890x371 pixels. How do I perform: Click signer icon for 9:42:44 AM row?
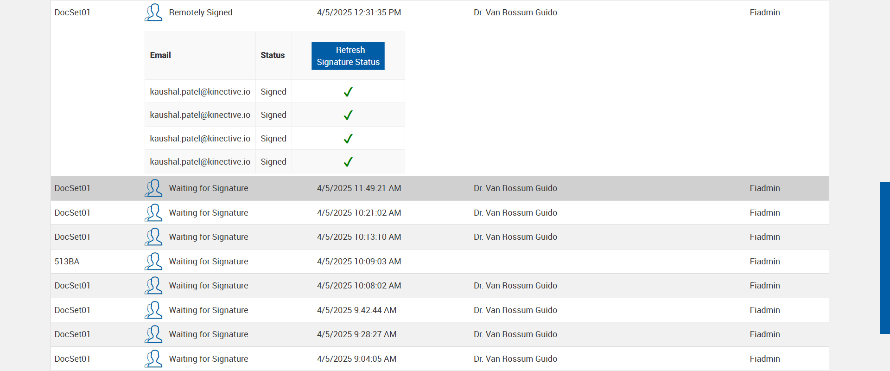[x=153, y=310]
